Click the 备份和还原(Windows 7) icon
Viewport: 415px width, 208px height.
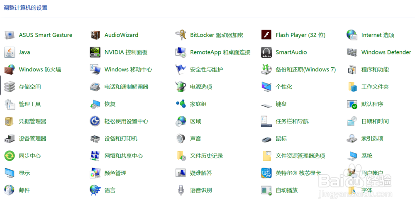click(x=266, y=69)
